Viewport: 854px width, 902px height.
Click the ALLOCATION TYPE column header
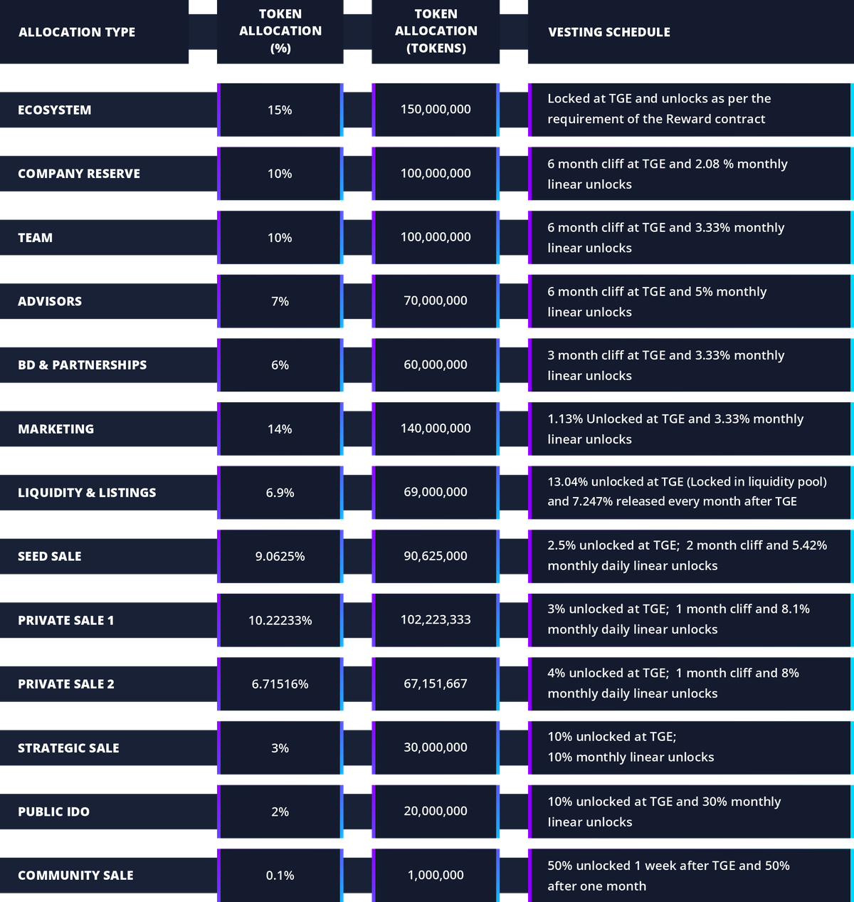[x=77, y=32]
